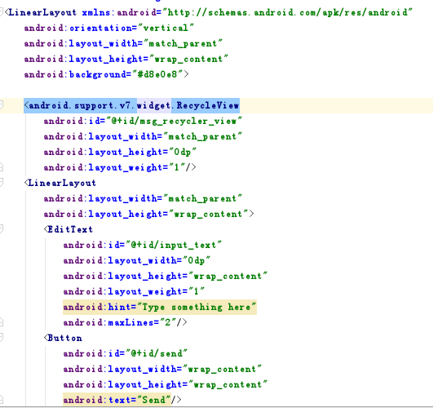433x408 pixels.
Task: Click the root layout_height="wrap_content" line
Action: (x=126, y=59)
